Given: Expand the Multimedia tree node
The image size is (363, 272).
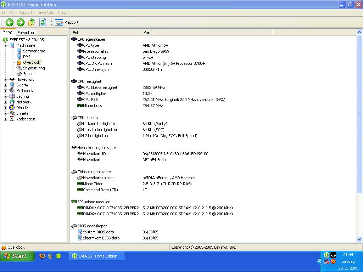Looking at the screenshot, I should point(6,91).
